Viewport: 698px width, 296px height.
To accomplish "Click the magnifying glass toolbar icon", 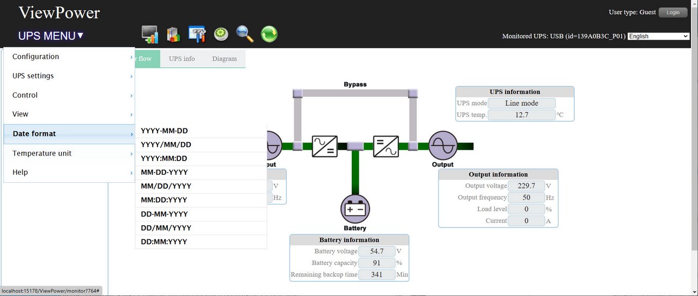I will click(245, 34).
